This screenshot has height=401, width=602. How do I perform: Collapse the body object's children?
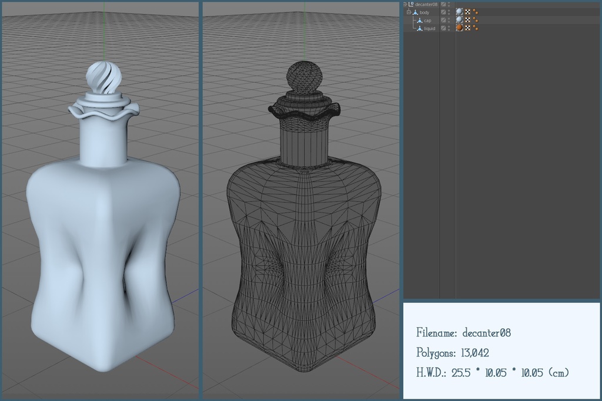[x=409, y=12]
